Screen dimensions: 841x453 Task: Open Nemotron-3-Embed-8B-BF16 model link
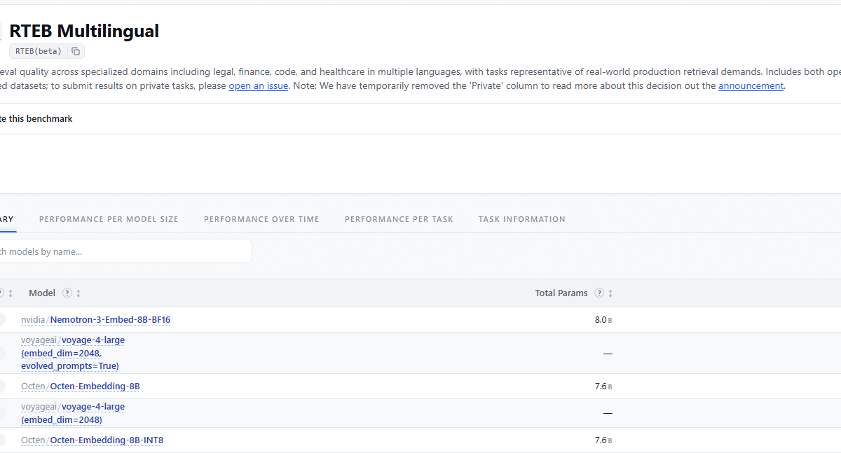(110, 319)
